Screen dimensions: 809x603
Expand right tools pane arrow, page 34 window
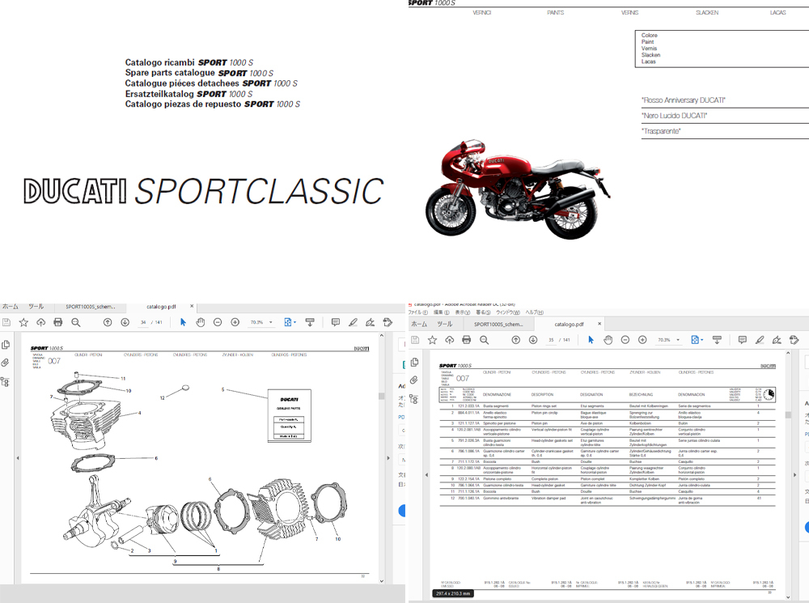tap(388, 458)
